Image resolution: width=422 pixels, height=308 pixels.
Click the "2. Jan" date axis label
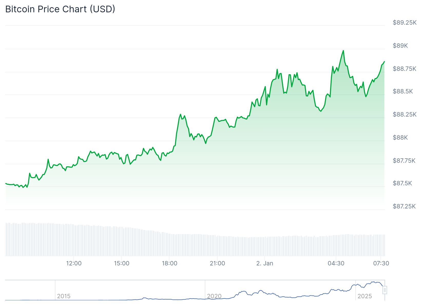(x=265, y=263)
